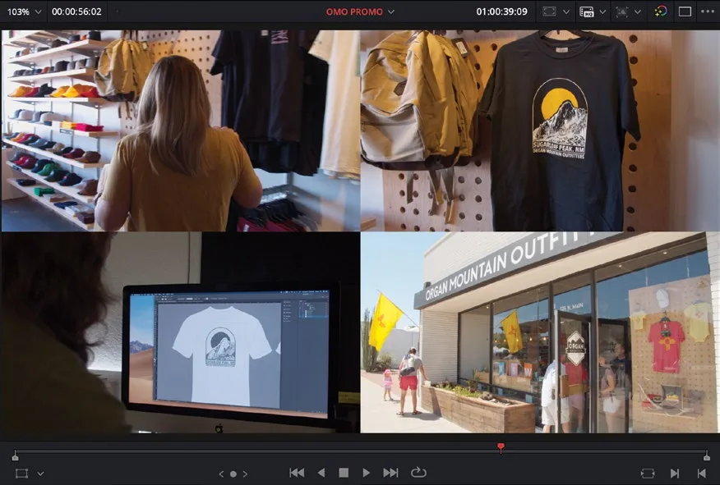This screenshot has height=485, width=720.
Task: Click the match frame icon
Action: coord(648,473)
